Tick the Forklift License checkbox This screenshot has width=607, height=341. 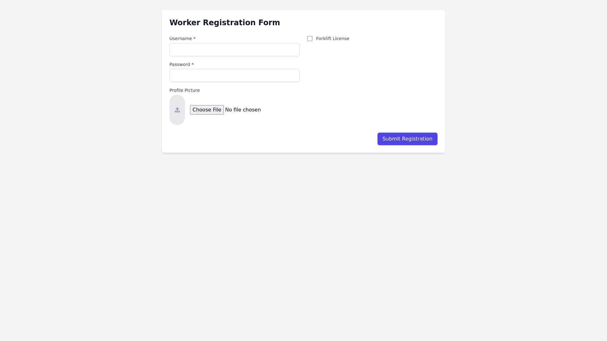tap(310, 39)
